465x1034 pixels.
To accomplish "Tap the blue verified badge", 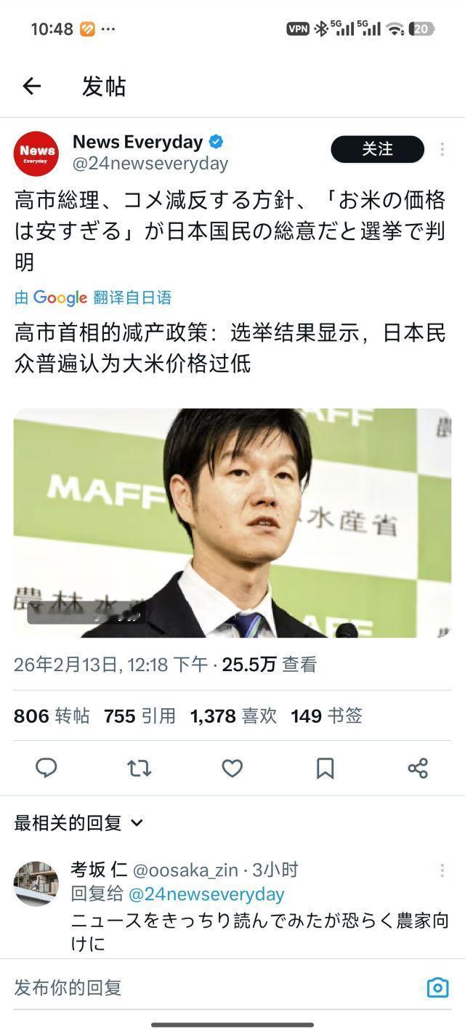I will pyautogui.click(x=216, y=142).
